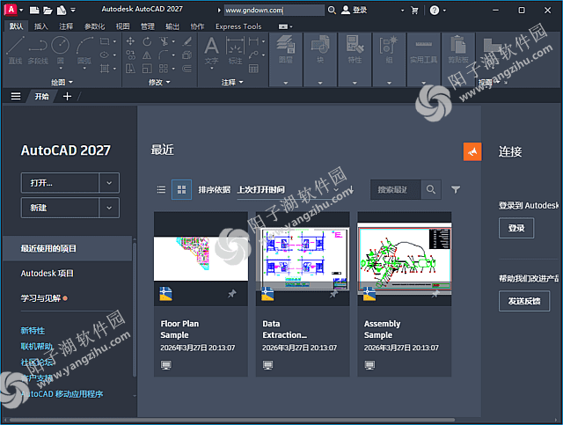Screen dimensions: 563x425
Task: Open the Floor Plan Sample thumbnail
Action: point(201,259)
